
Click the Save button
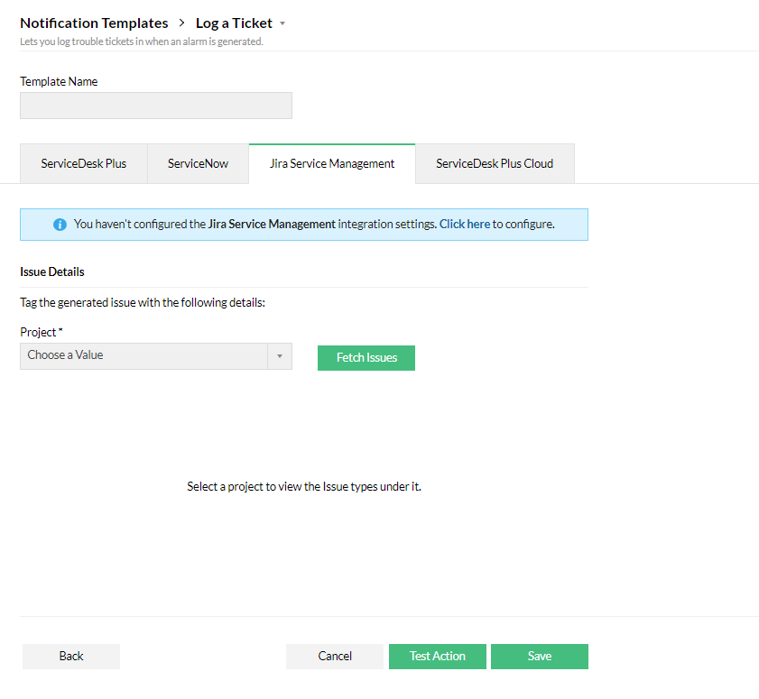click(x=540, y=657)
